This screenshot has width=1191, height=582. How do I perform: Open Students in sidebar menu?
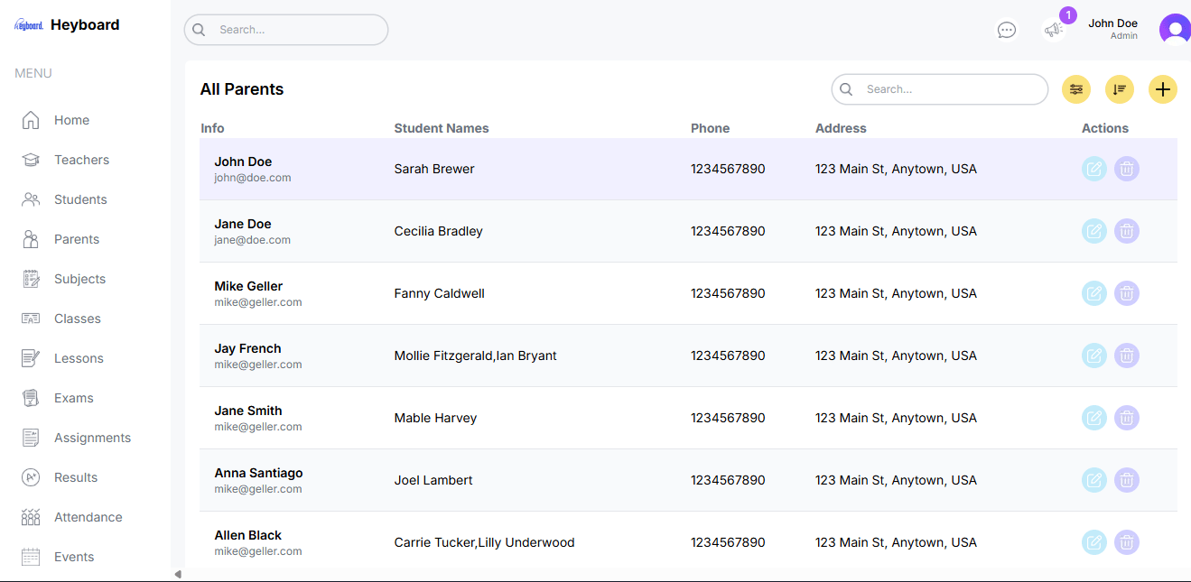click(65, 199)
